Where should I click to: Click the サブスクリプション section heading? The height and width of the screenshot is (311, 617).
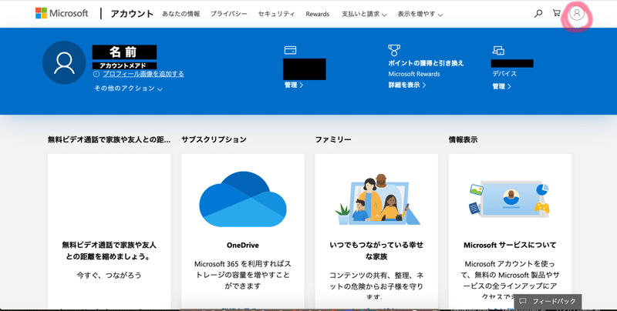(x=214, y=139)
